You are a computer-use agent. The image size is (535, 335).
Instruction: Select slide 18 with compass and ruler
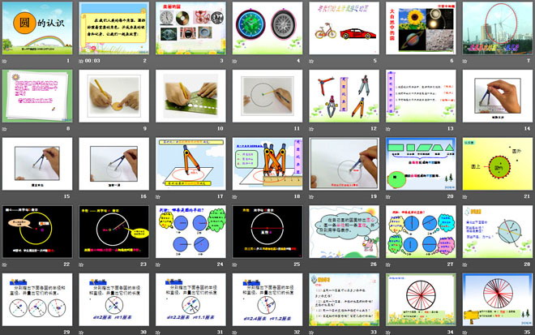267,164
